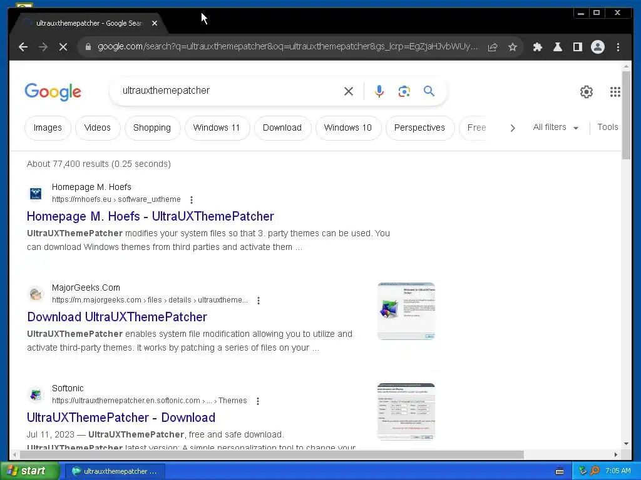Open the Softonic result thumbnail
The image size is (641, 480).
(x=406, y=411)
